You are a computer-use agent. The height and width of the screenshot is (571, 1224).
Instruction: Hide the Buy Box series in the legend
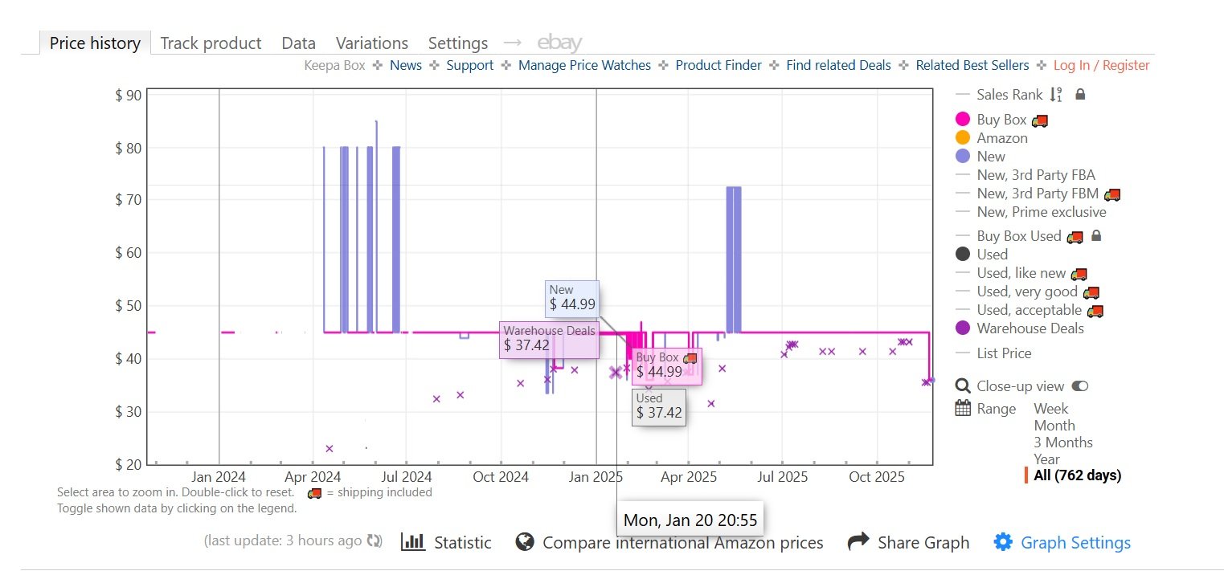[x=1001, y=119]
